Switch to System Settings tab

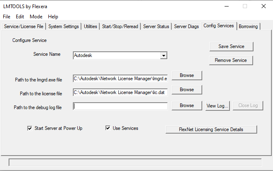point(63,26)
